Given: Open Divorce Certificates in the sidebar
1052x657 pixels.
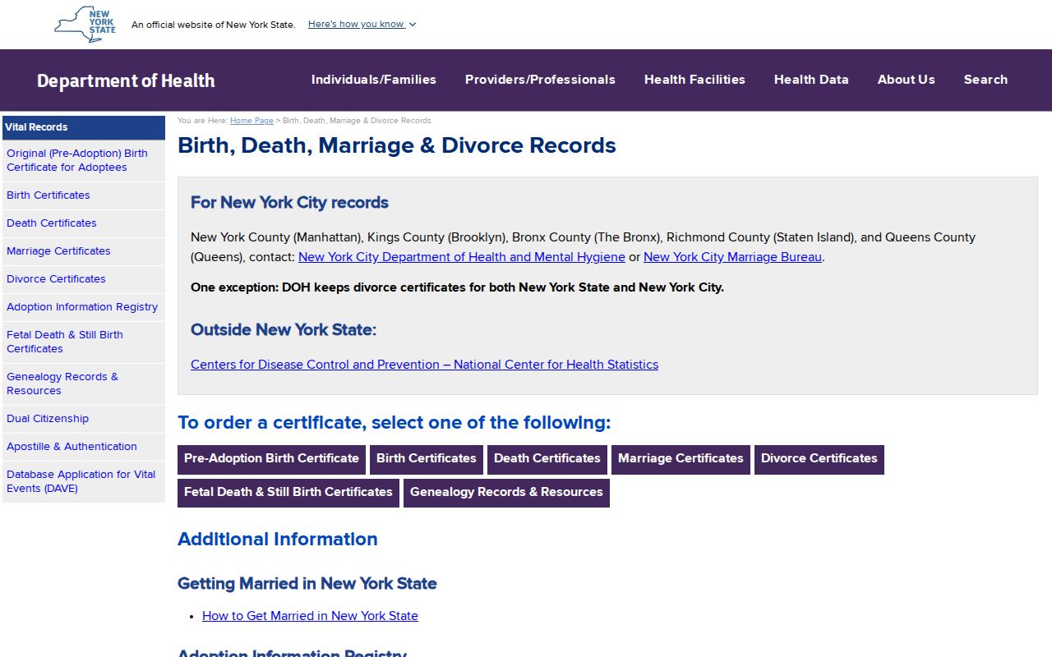Looking at the screenshot, I should pos(84,279).
